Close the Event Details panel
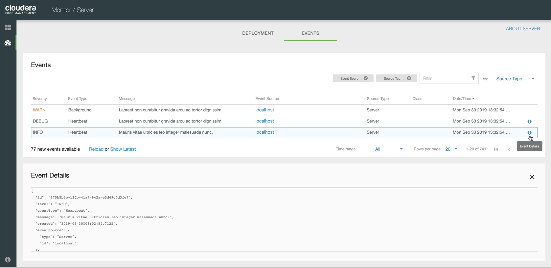Image resolution: width=551 pixels, height=268 pixels. pyautogui.click(x=532, y=177)
